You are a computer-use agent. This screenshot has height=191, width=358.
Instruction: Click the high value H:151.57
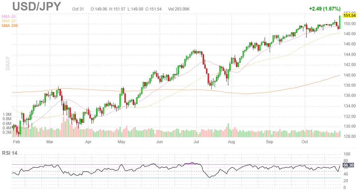click(x=118, y=9)
